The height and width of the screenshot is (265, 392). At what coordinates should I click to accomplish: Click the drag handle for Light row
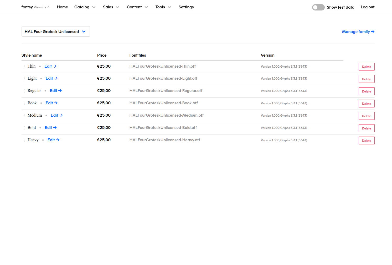tap(24, 79)
